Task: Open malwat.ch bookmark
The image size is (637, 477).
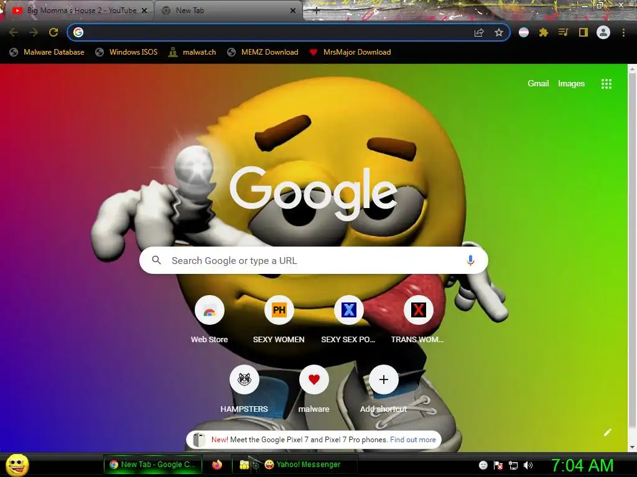Action: [193, 52]
